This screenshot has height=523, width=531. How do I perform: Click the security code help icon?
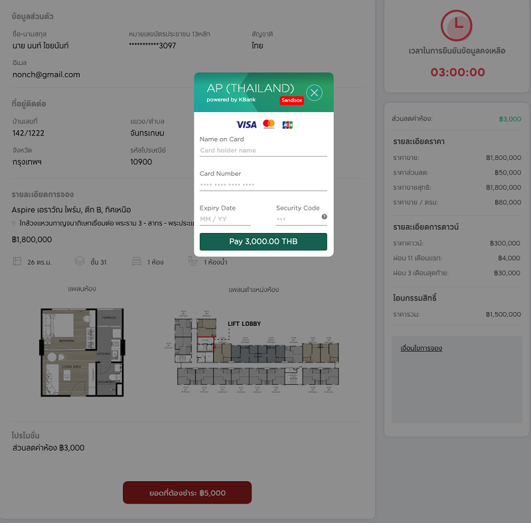[x=324, y=217]
